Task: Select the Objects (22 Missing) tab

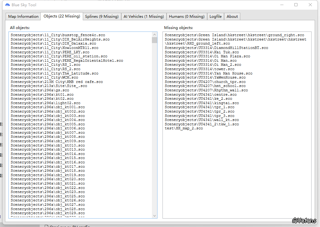Action: point(62,16)
